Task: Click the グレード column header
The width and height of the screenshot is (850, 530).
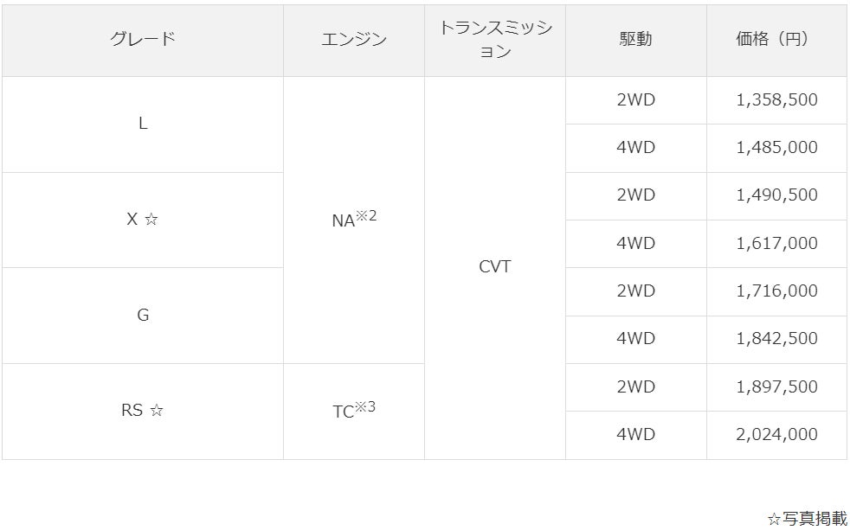Action: point(143,39)
